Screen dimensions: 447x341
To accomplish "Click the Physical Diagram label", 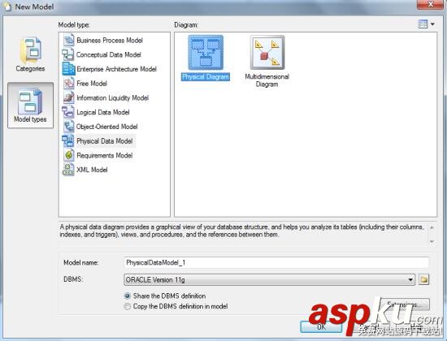I will [206, 77].
